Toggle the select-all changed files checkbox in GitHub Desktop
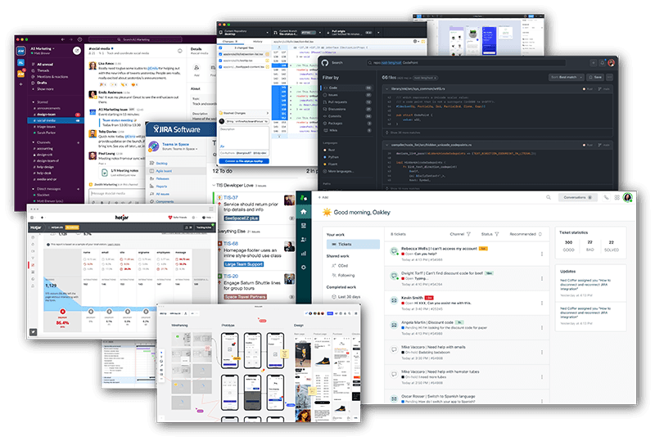Image resolution: width=655 pixels, height=441 pixels. coord(220,47)
